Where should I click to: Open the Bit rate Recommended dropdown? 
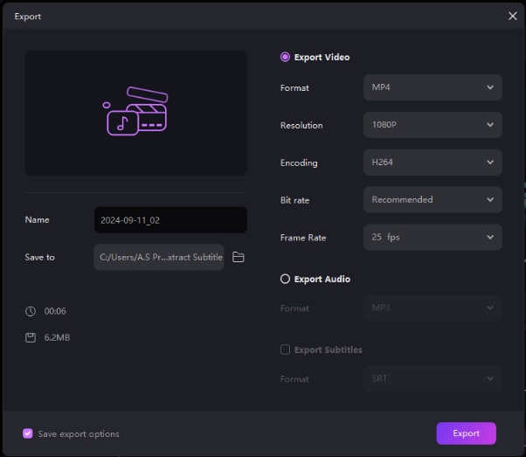tap(433, 200)
